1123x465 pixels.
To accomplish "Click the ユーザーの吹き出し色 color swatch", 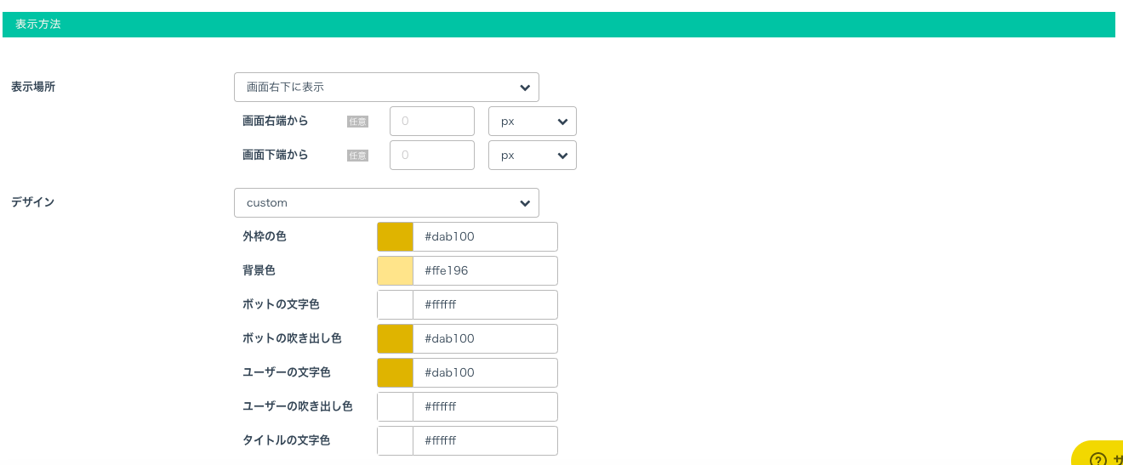I will (x=395, y=406).
